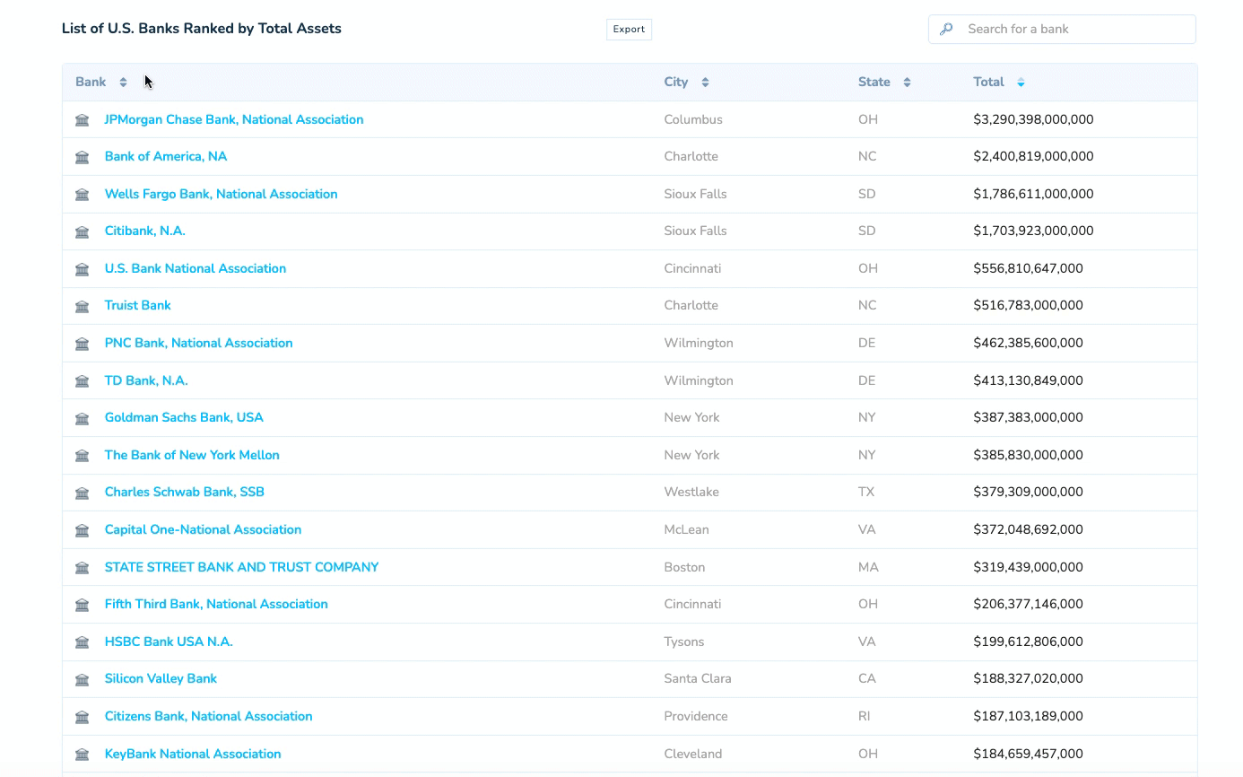Click the Bank column header label
The width and height of the screenshot is (1243, 777).
tap(91, 82)
